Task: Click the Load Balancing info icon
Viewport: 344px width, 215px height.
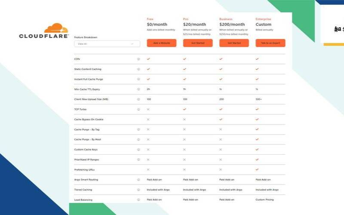Action: pos(138,200)
